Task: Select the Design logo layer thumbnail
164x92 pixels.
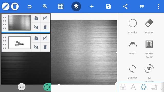Action: (x=19, y=43)
